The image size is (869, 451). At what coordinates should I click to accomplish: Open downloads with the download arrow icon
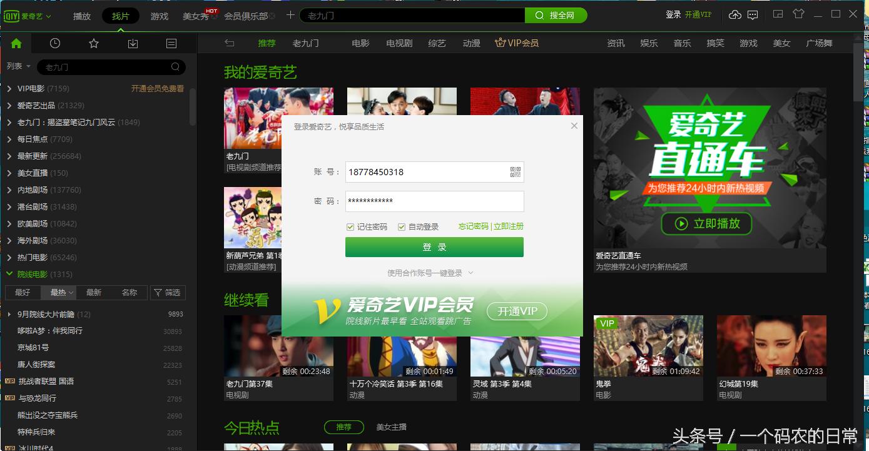(x=132, y=43)
